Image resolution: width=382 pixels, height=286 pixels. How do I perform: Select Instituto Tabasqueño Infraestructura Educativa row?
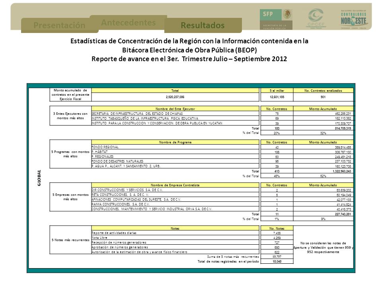pyautogui.click(x=175, y=118)
